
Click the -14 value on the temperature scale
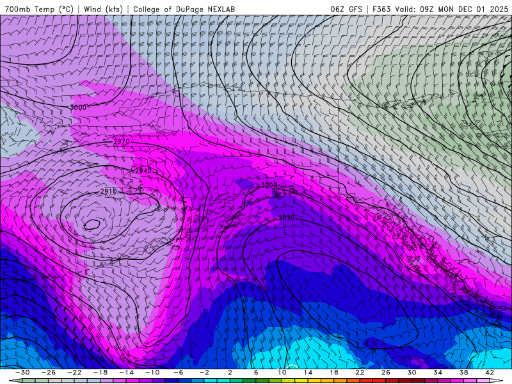pyautogui.click(x=126, y=372)
